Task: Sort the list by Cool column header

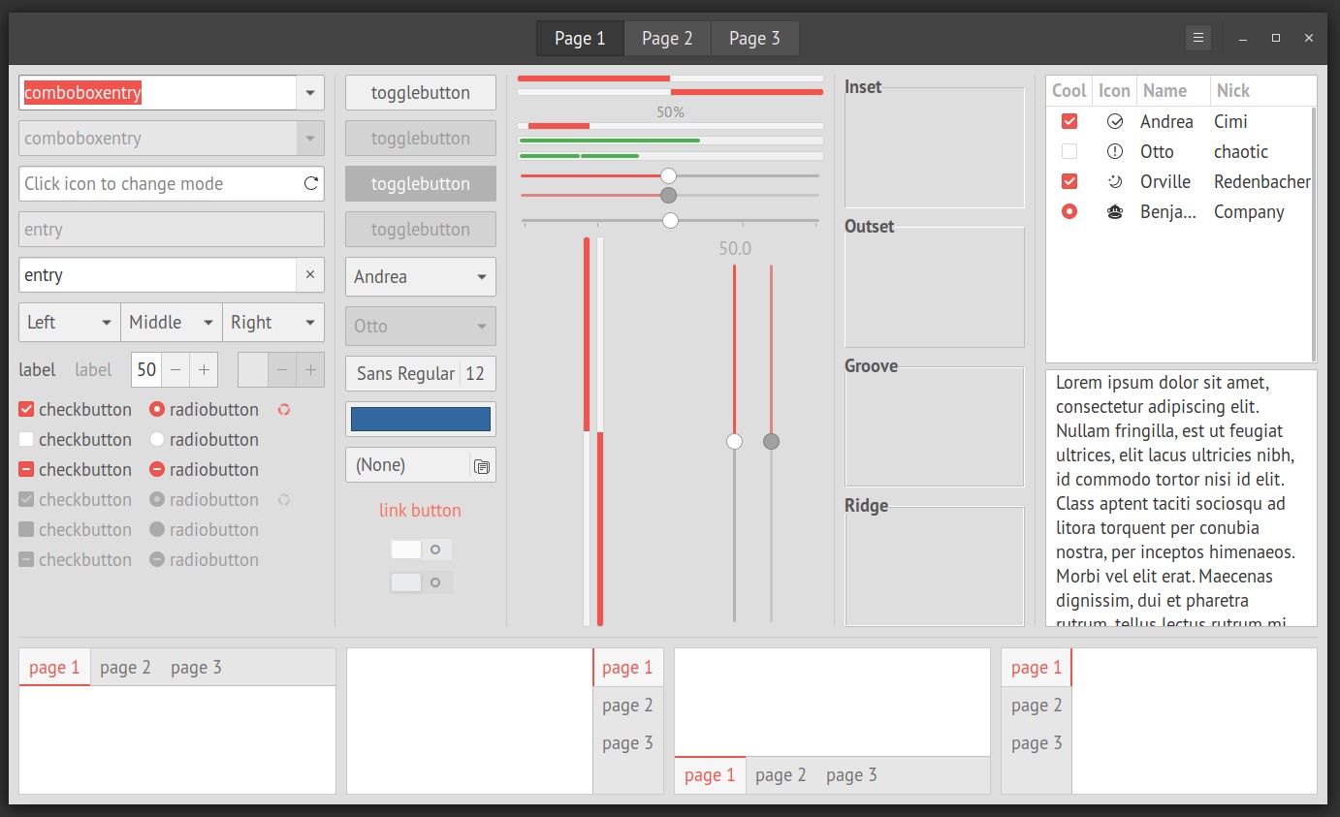Action: [1069, 90]
